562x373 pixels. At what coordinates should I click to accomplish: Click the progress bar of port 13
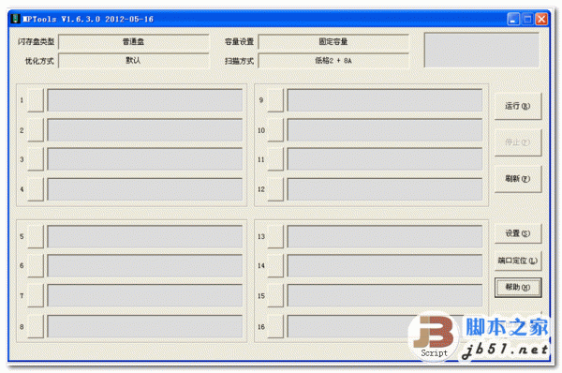click(385, 236)
